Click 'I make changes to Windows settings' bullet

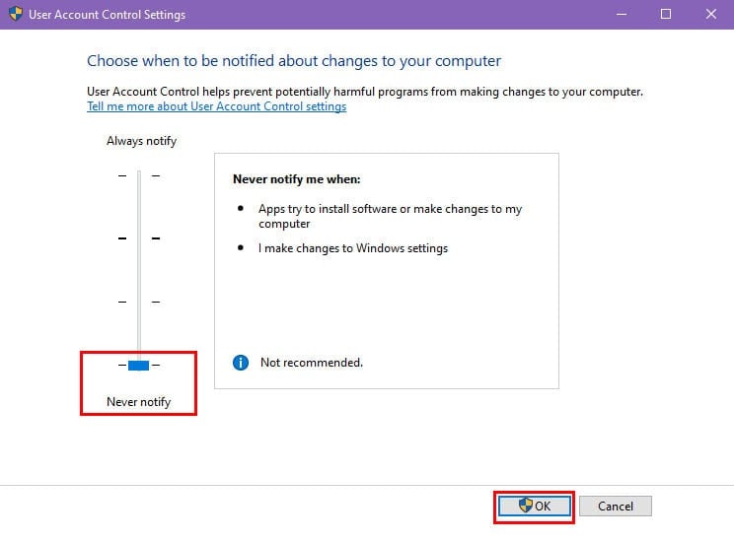[x=353, y=248]
